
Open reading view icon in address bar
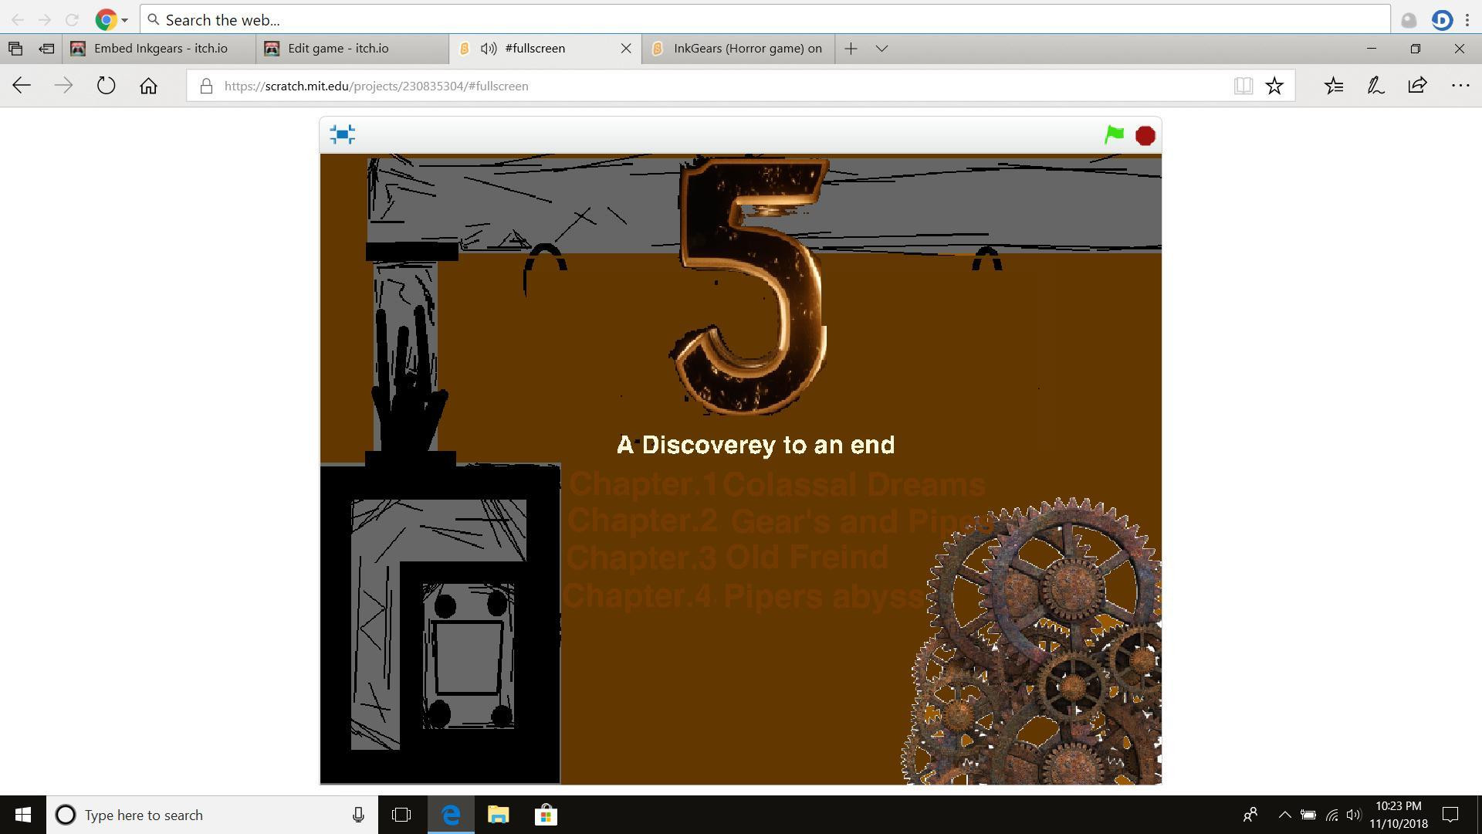coord(1243,86)
